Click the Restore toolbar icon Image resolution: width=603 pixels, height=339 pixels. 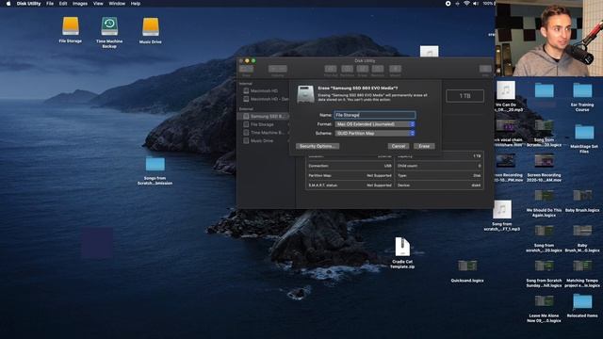[378, 69]
